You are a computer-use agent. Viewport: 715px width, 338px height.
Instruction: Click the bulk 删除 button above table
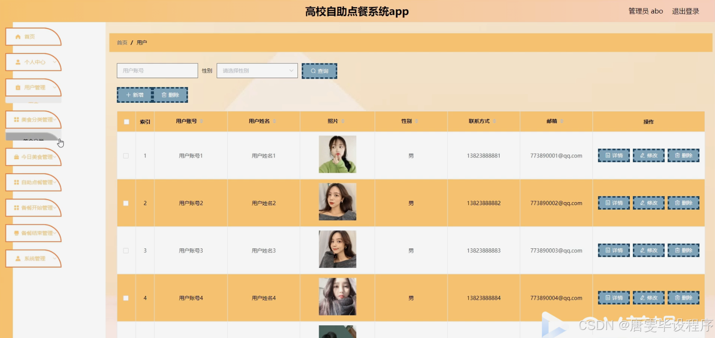170,95
